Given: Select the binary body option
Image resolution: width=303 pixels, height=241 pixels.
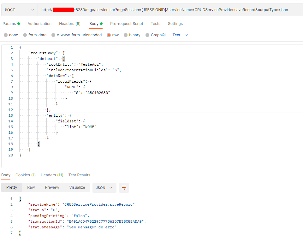Looking at the screenshot, I should 126,35.
